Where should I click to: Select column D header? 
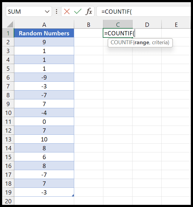point(147,25)
